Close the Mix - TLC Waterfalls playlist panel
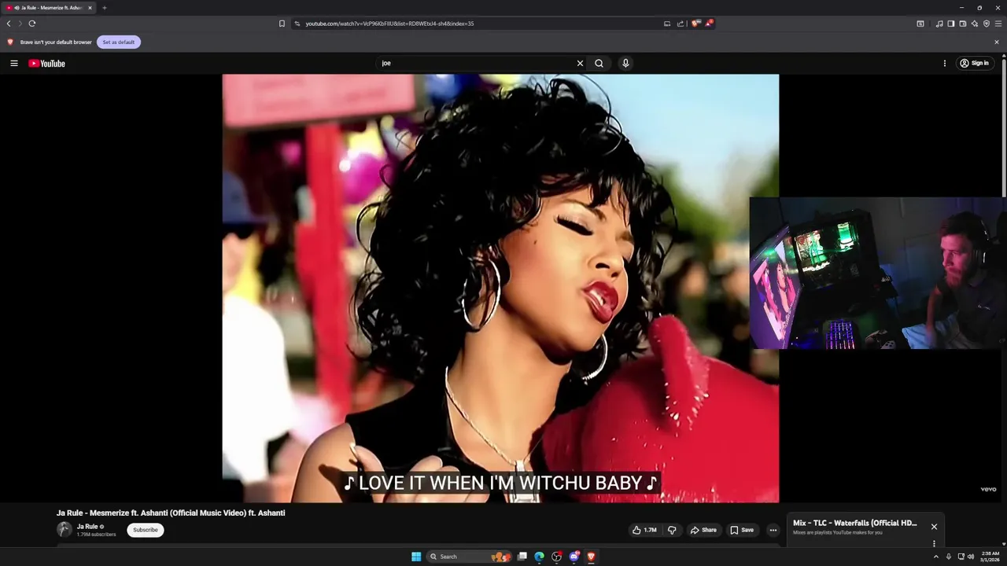1007x566 pixels. coord(934,527)
